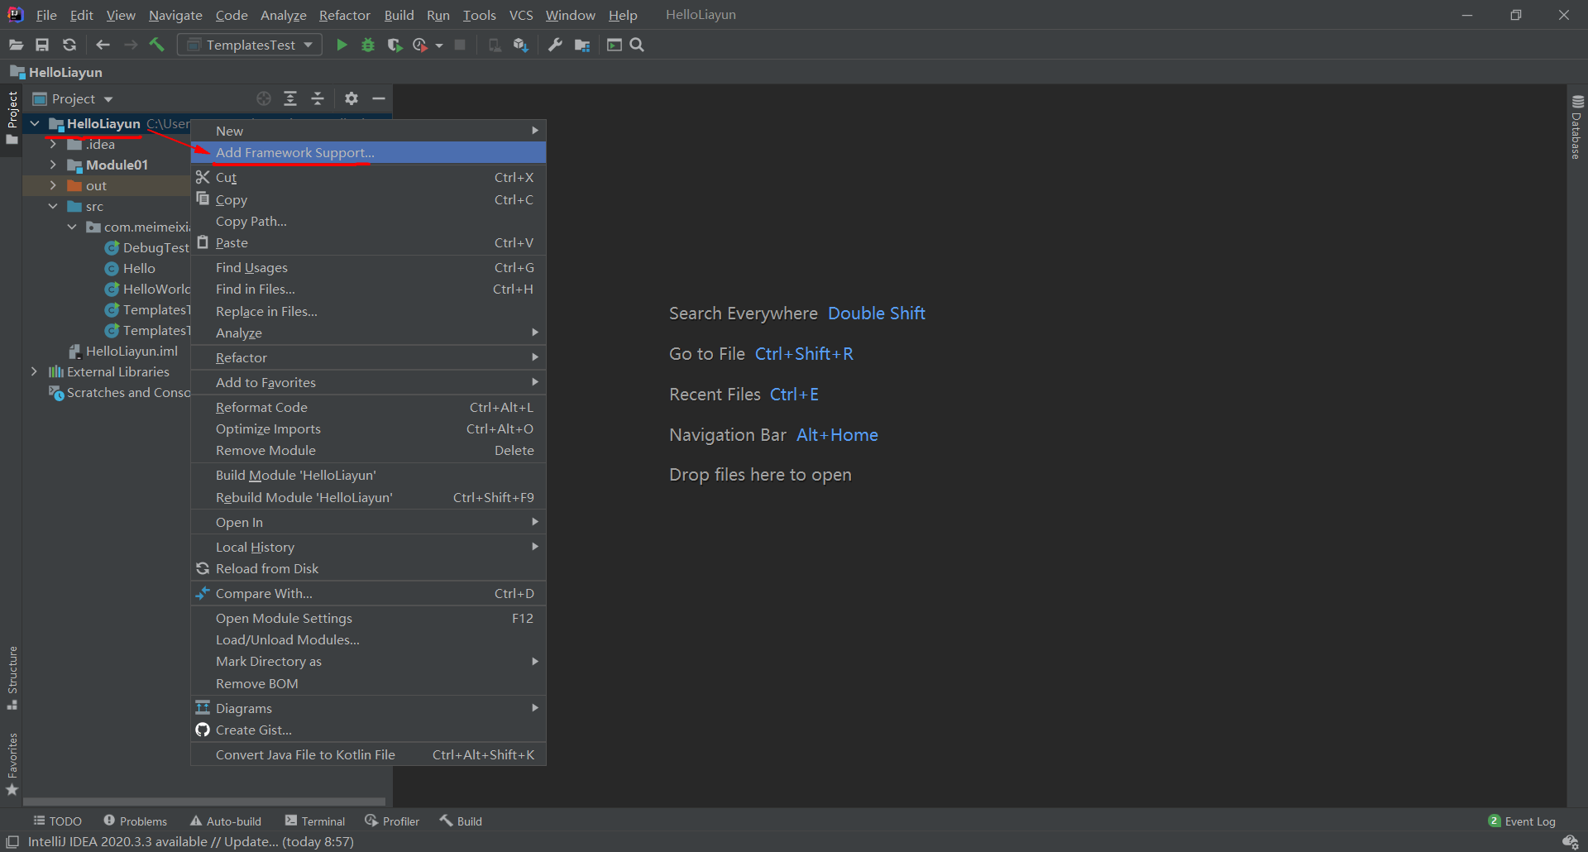The height and width of the screenshot is (852, 1588).
Task: Open Settings via the wrench icon
Action: pyautogui.click(x=555, y=45)
